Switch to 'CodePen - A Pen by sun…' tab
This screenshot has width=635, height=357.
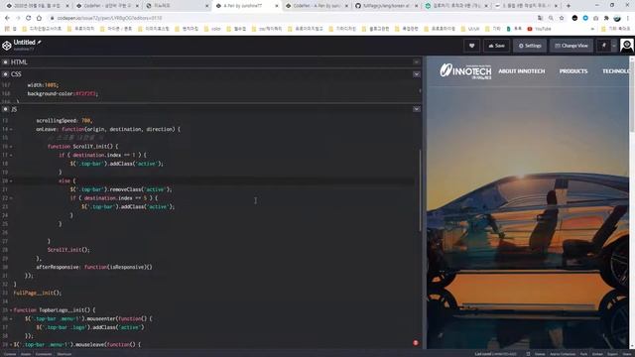[317, 6]
